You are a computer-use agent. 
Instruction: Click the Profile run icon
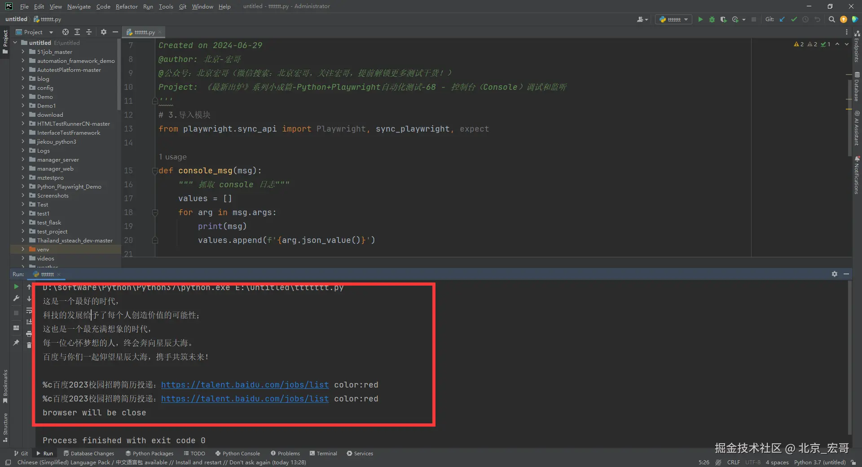(735, 19)
